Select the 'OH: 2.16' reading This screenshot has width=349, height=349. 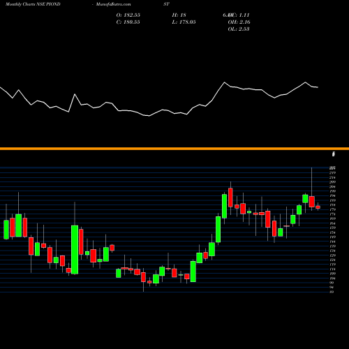(239, 22)
